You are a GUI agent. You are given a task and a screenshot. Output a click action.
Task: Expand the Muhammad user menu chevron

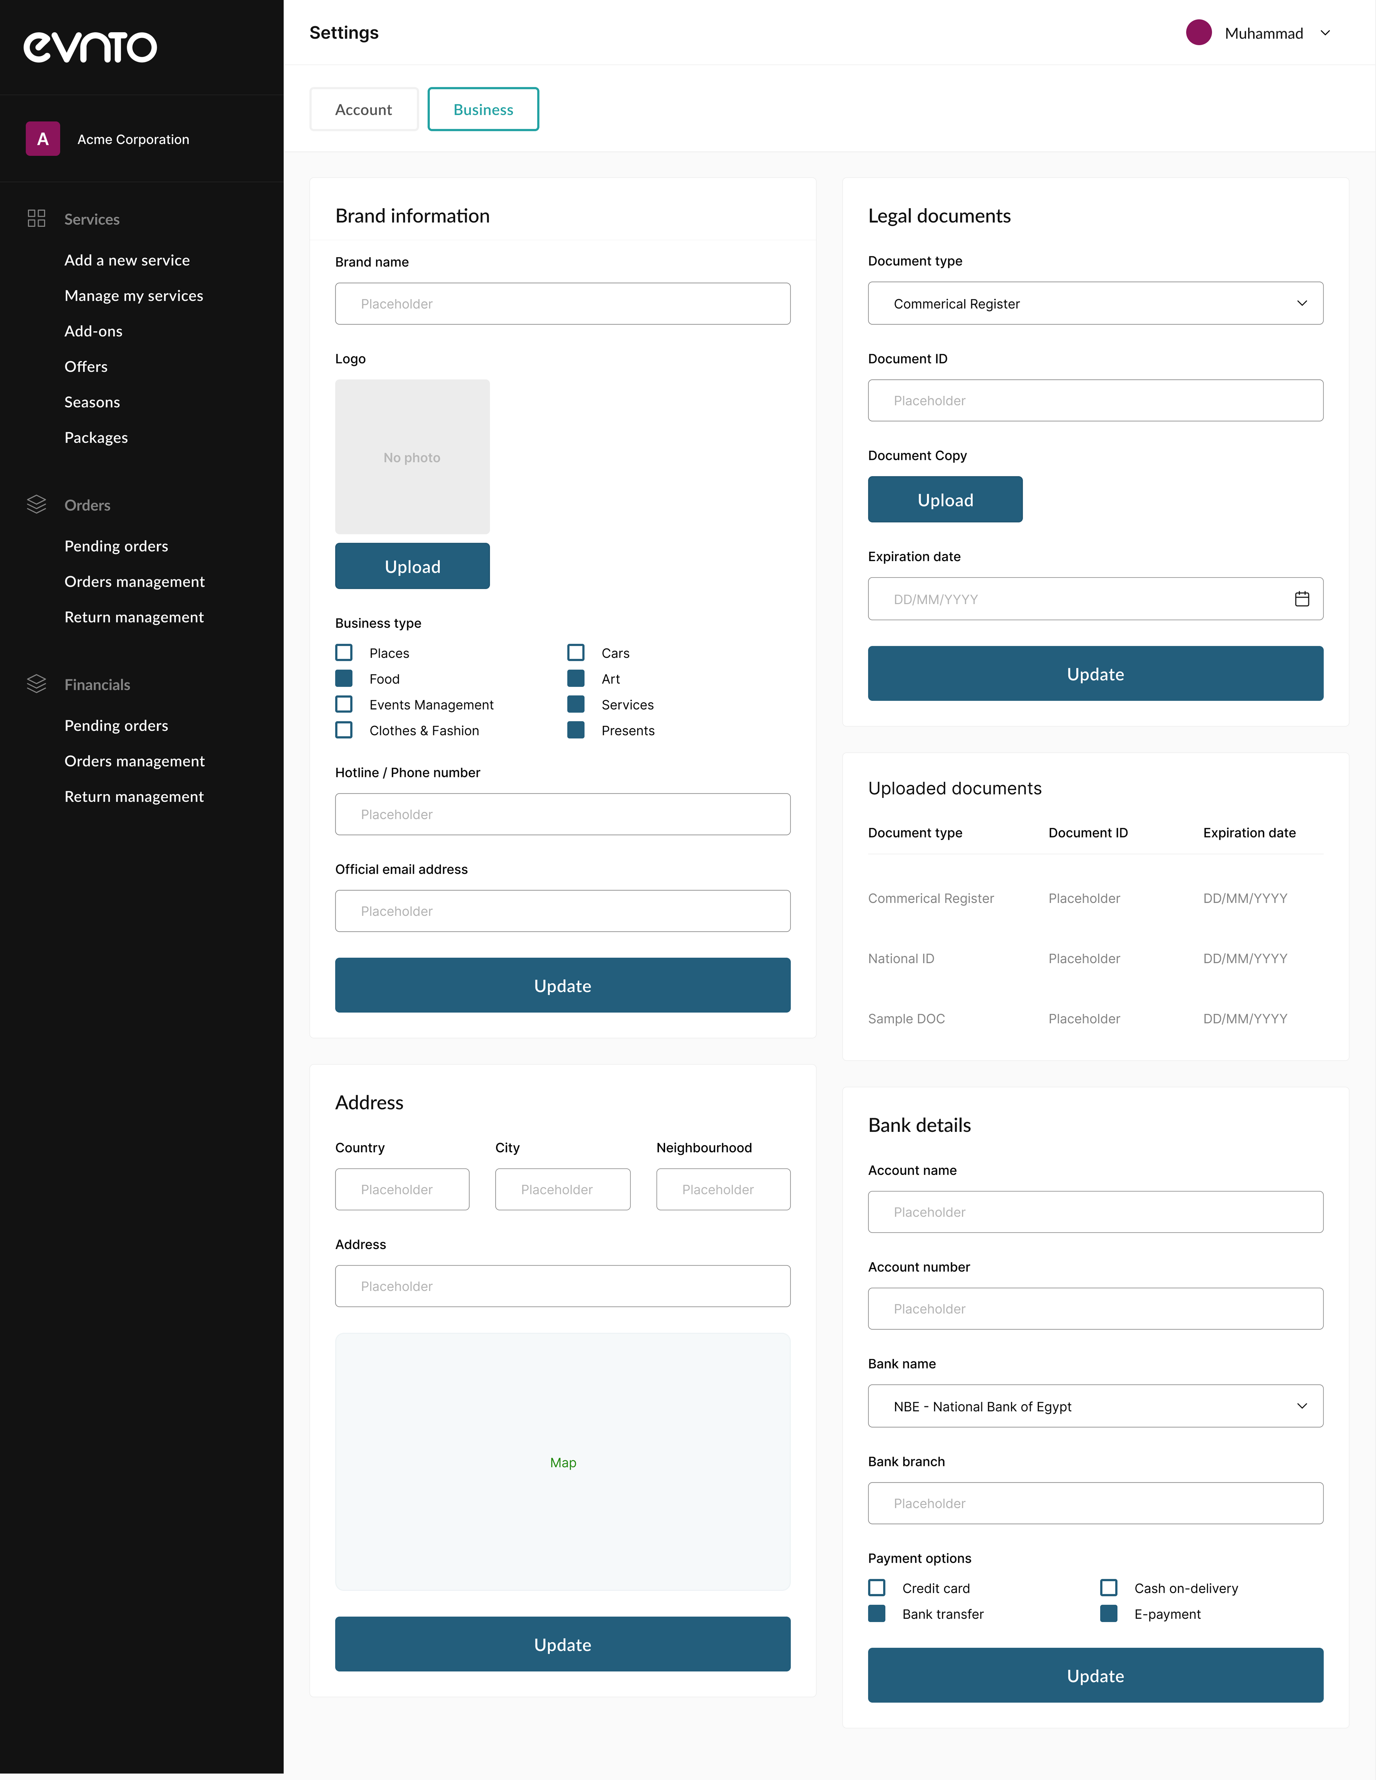click(x=1325, y=33)
